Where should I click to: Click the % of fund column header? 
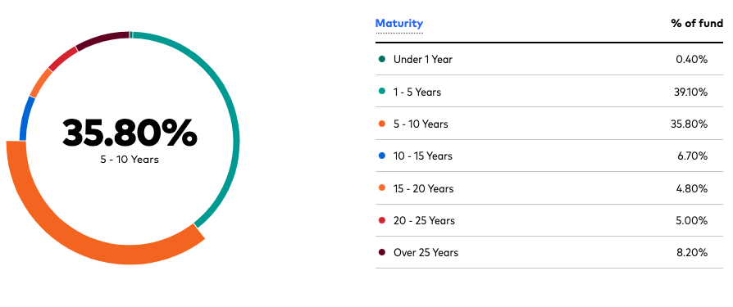pos(697,23)
